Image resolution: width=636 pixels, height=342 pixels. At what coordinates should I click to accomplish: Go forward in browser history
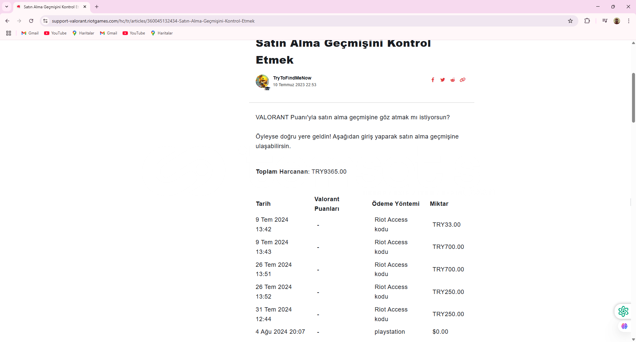pos(19,21)
